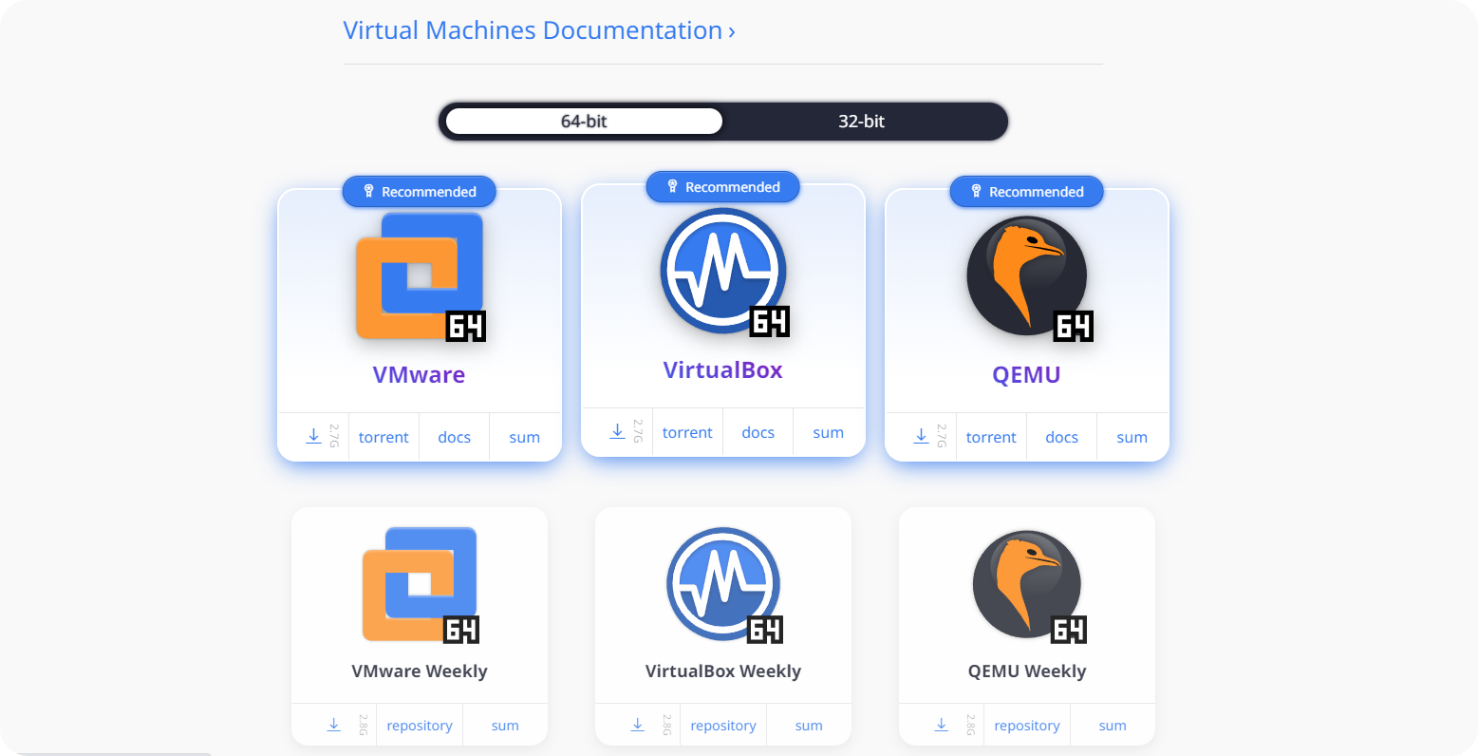View sum for VMware Weekly
Viewport: 1478px width, 756px height.
coord(505,726)
